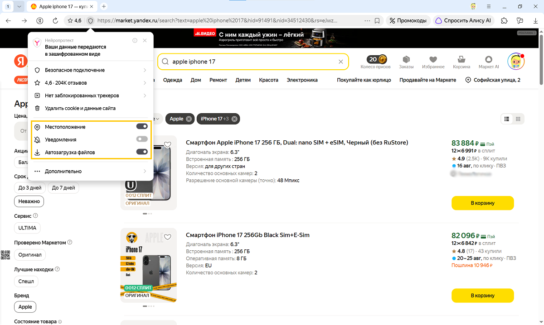Open Yandex home via the Я icon
This screenshot has width=544, height=325.
40,20
